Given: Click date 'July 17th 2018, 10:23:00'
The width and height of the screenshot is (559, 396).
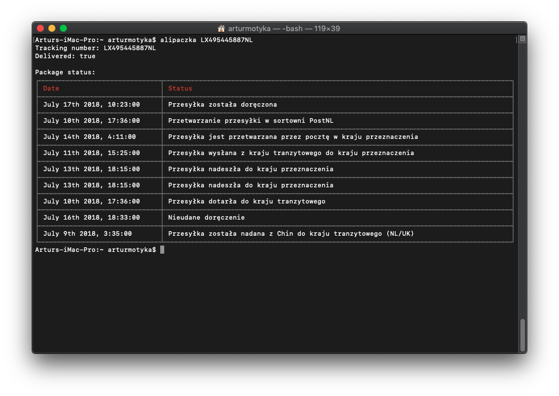Looking at the screenshot, I should click(x=92, y=104).
